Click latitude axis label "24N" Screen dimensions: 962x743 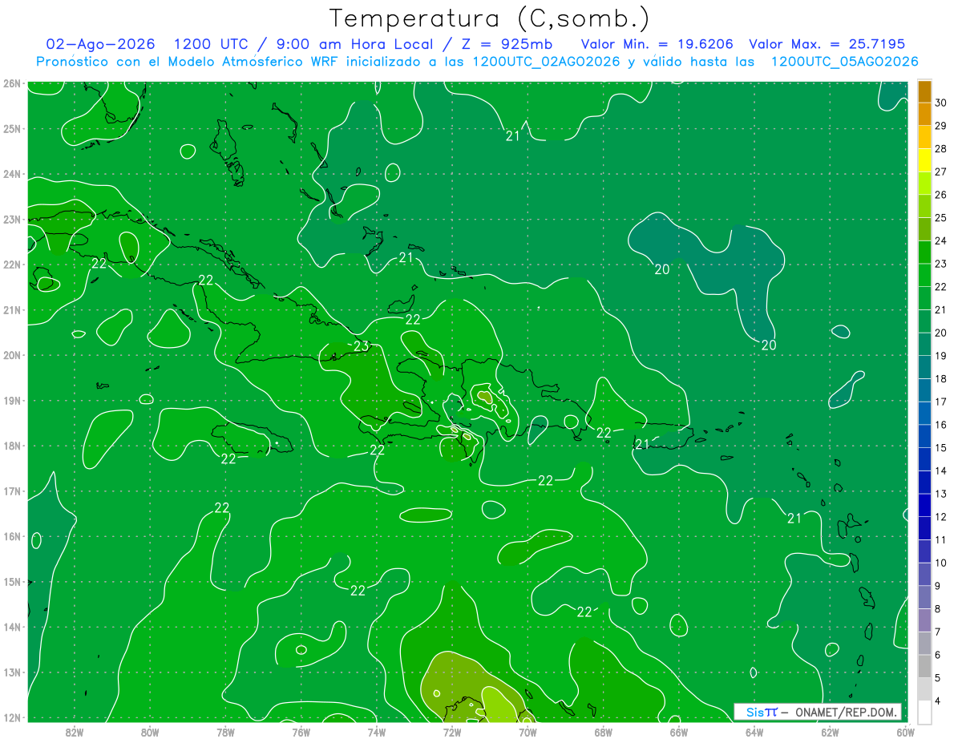pos(11,174)
